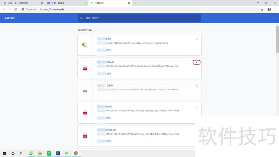Show the 02008.pdf file in folder

pyautogui.click(x=104, y=141)
